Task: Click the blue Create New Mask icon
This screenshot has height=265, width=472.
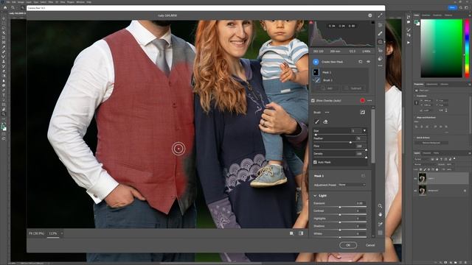Action: click(316, 62)
